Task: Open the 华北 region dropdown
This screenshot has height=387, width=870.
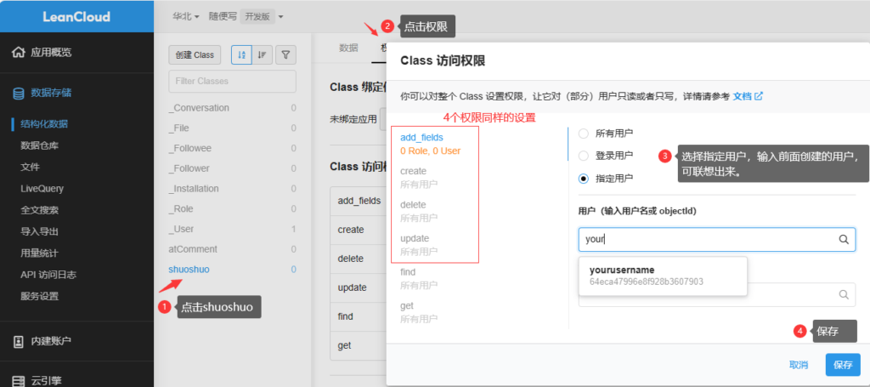Action: point(185,16)
